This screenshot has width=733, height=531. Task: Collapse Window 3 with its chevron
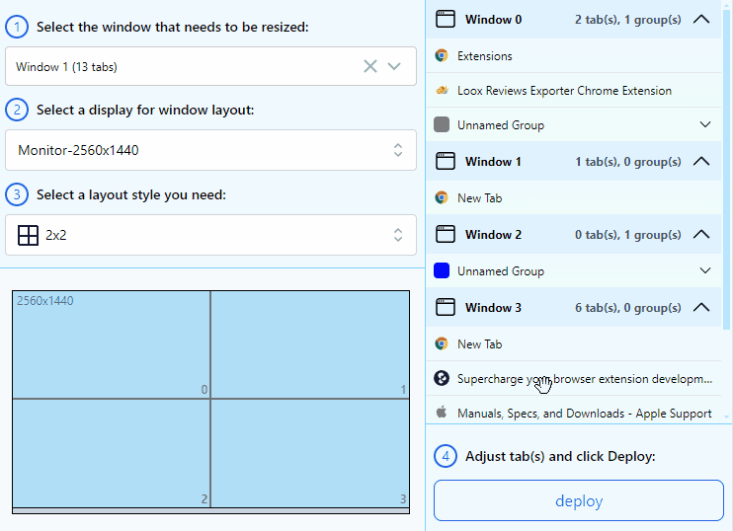[701, 307]
